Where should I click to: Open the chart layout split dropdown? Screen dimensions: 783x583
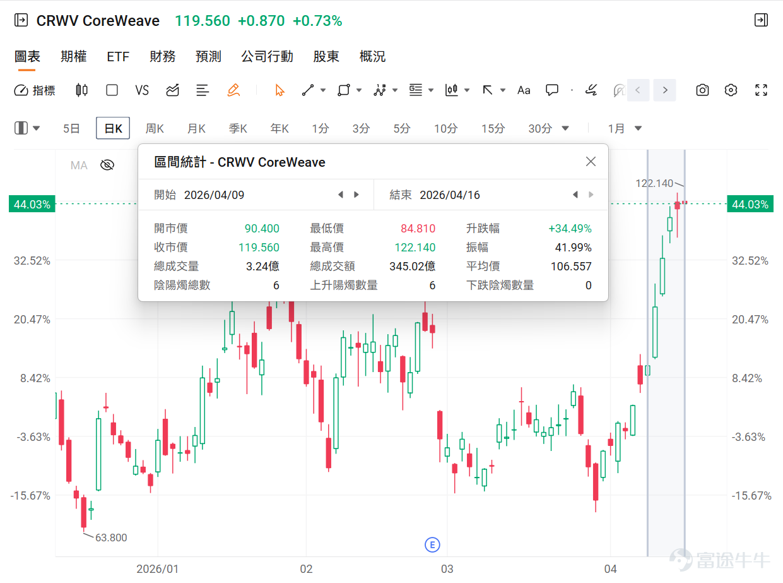[27, 128]
